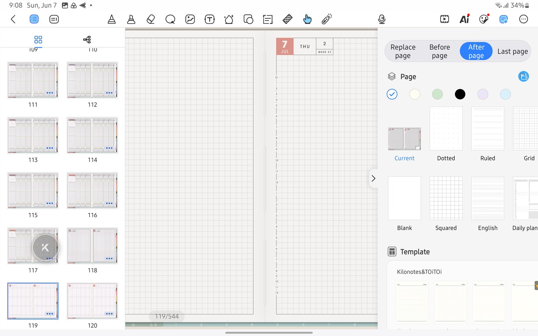Collapse the side panel with chevron
The width and height of the screenshot is (538, 336).
coord(373,178)
